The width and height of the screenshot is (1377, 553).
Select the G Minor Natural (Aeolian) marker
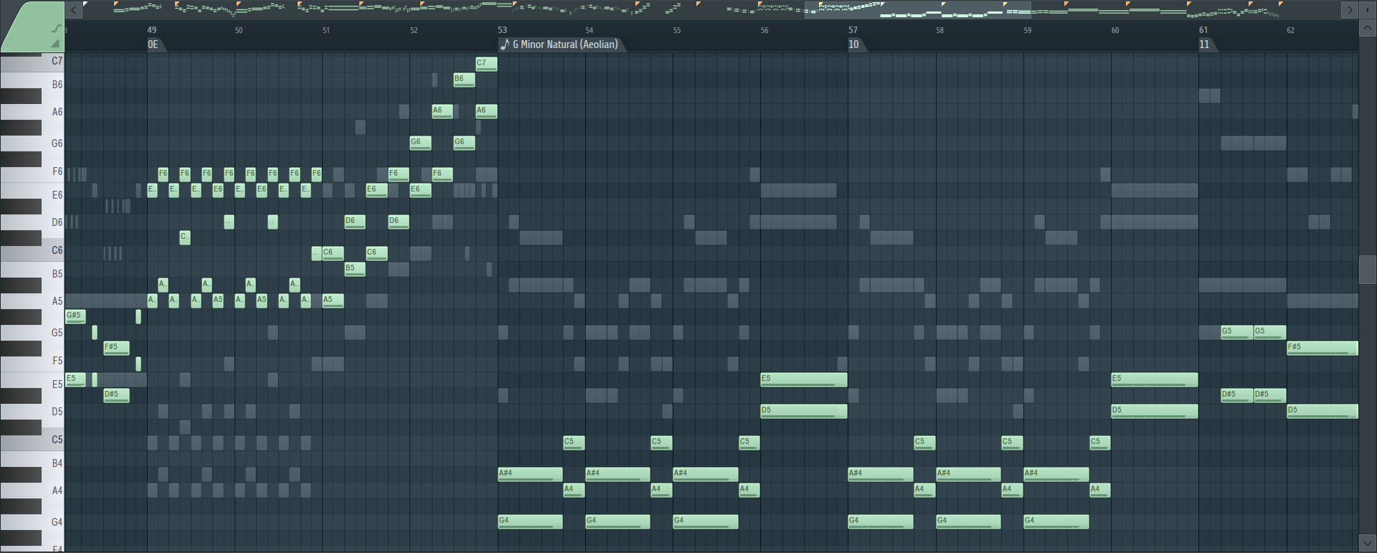[x=562, y=44]
